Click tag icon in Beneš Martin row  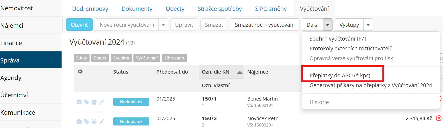(x=87, y=102)
